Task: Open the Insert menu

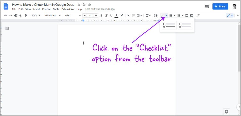Action: pyautogui.click(x=36, y=9)
